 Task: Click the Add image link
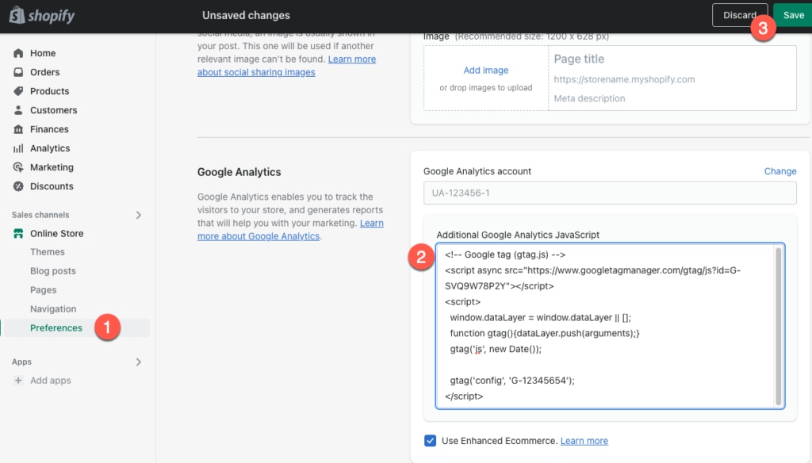tap(486, 70)
